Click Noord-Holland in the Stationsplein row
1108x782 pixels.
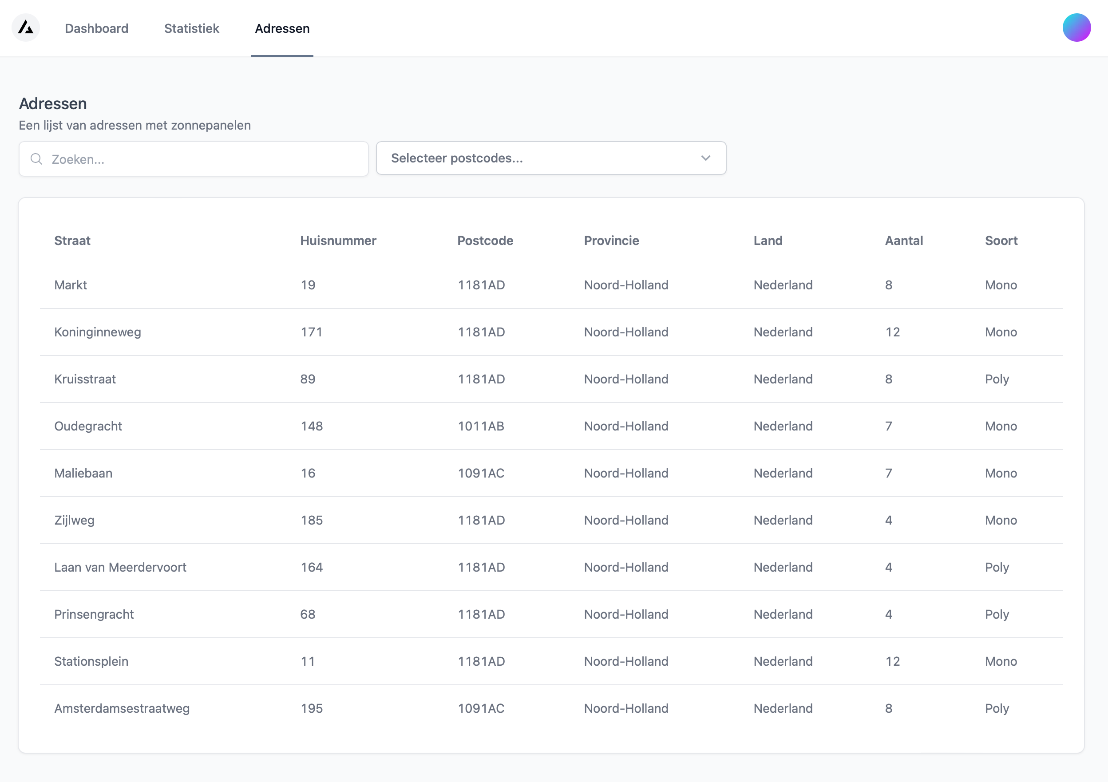[x=626, y=661]
